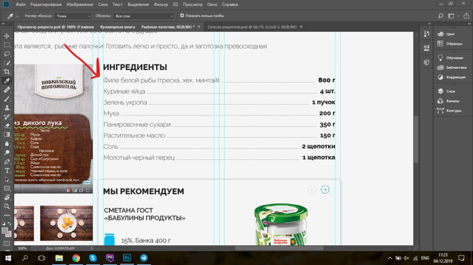This screenshot has width=473, height=265.
Task: Click the background color swatch
Action: (9, 235)
